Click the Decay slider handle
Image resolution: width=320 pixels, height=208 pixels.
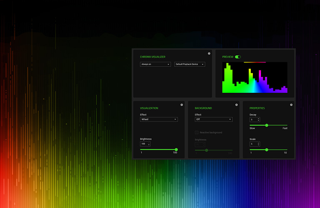click(x=267, y=125)
